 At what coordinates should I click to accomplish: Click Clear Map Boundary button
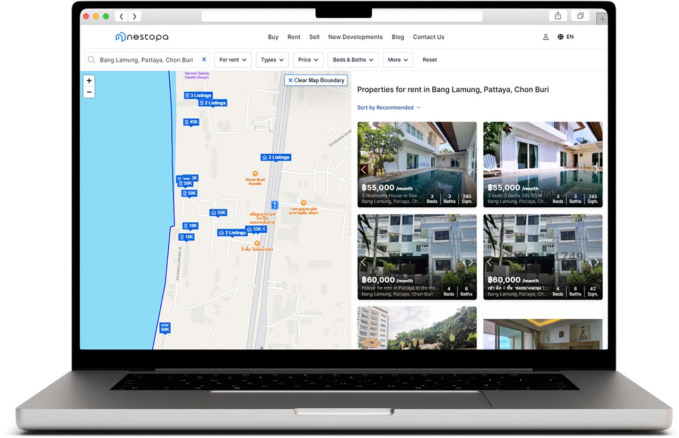coord(316,80)
